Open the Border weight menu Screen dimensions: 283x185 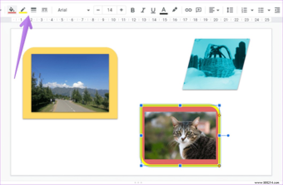33,10
